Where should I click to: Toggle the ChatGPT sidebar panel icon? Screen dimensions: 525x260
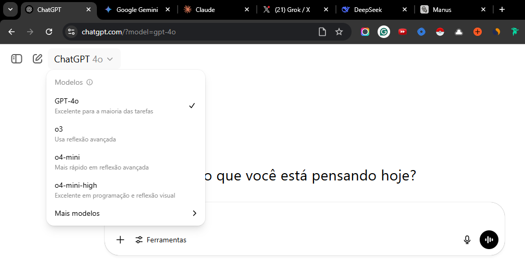click(x=17, y=59)
